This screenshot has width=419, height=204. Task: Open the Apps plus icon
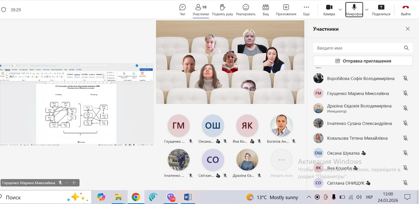pos(286,7)
